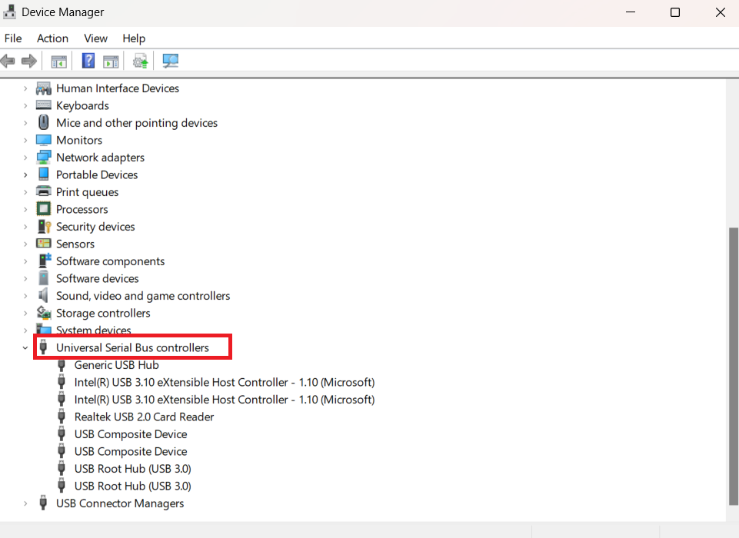The image size is (739, 538).
Task: Open Help using the question mark toolbar icon
Action: [x=87, y=60]
